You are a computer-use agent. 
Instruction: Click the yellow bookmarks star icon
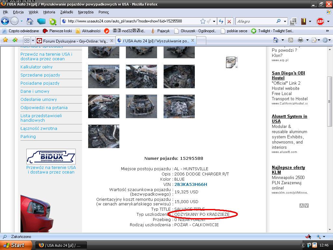tap(5, 40)
